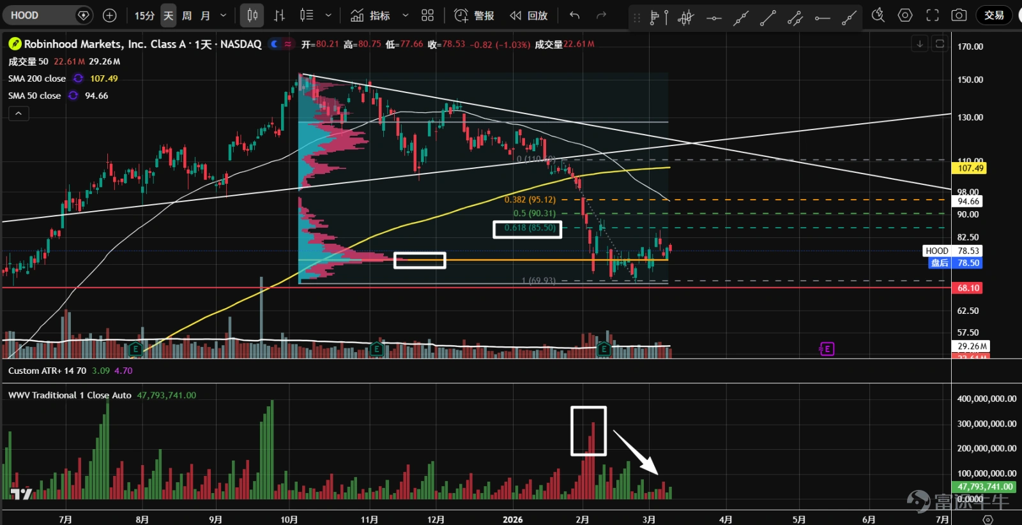This screenshot has height=525, width=1022.
Task: Click the 94.66 SMA price label
Action: [968, 202]
